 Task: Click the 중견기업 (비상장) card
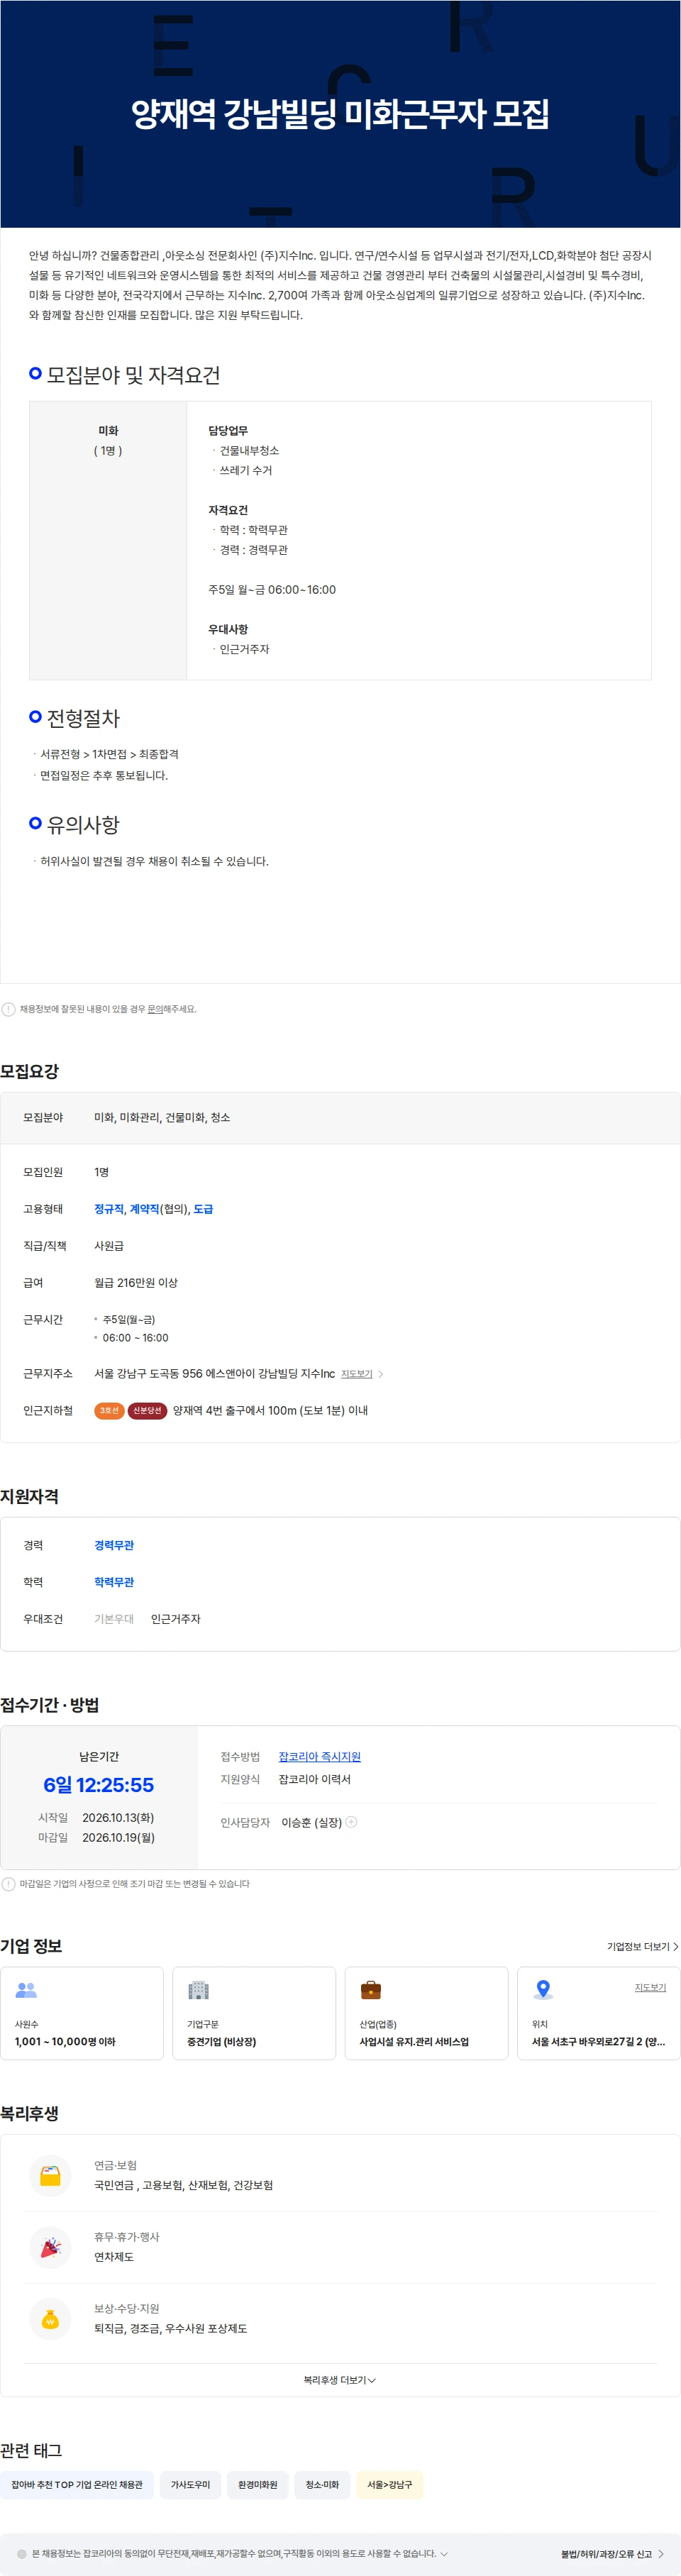[x=254, y=2013]
